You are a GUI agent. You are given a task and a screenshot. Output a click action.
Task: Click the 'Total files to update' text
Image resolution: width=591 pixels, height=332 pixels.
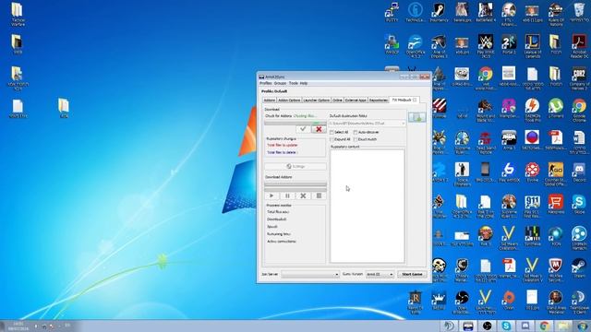click(x=283, y=146)
